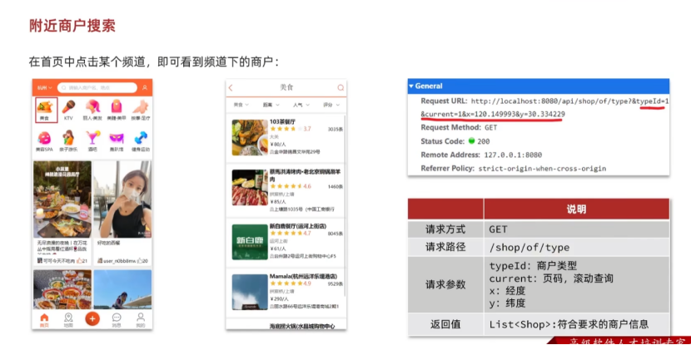Open the 美容SPA channel icon
The height and width of the screenshot is (345, 691).
click(44, 138)
